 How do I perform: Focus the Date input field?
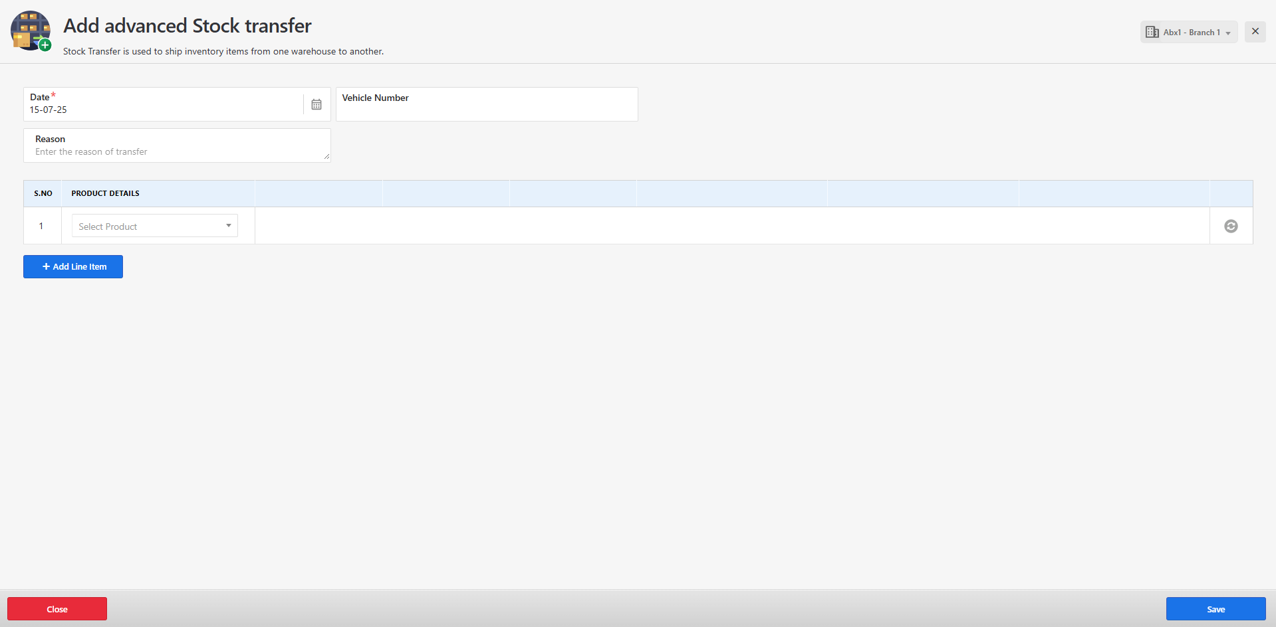coord(163,110)
